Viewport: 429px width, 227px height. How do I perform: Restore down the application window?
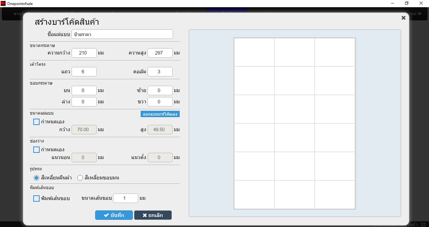407,3
